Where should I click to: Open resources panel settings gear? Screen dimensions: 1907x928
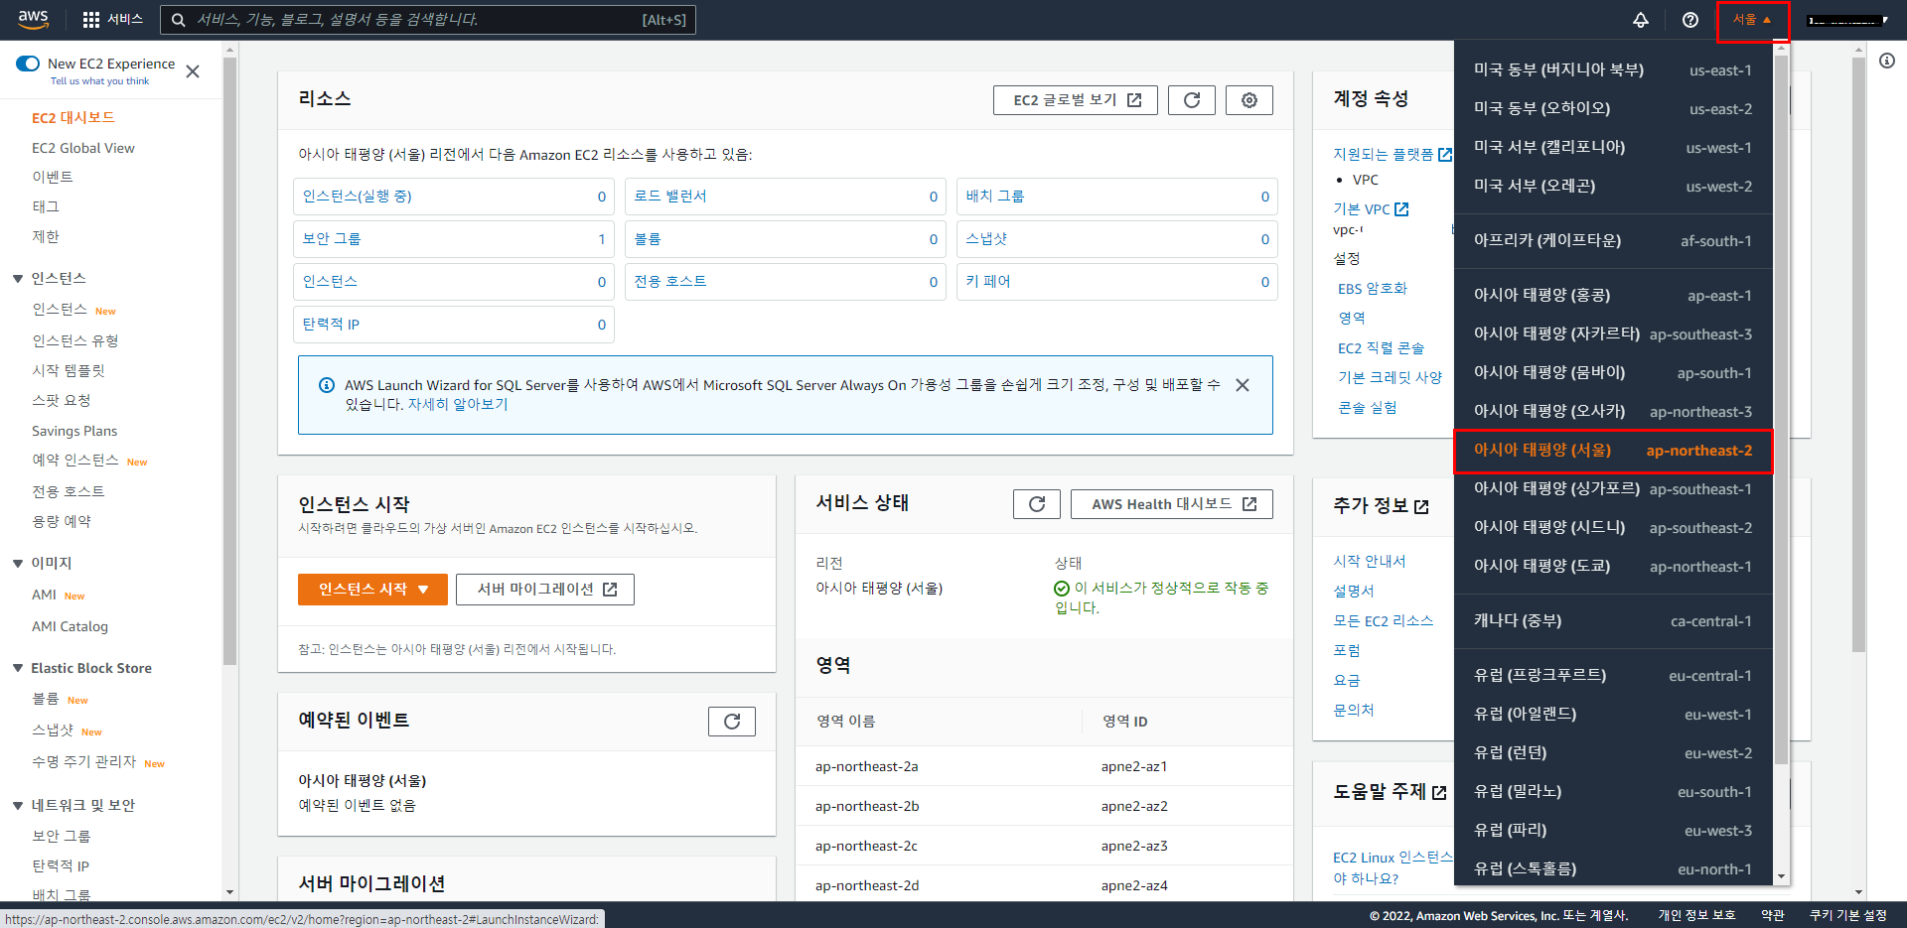(1249, 100)
